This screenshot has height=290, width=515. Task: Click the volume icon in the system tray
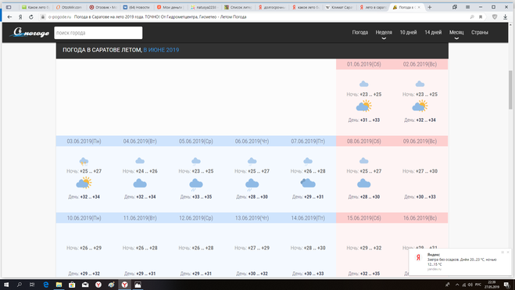point(470,285)
